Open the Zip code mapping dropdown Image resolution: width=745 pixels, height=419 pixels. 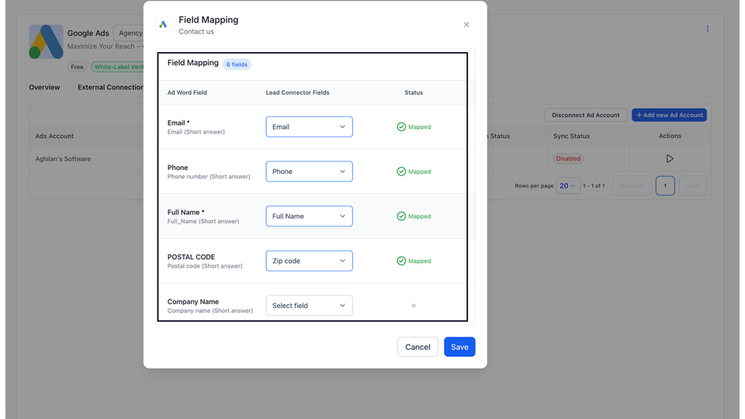(309, 261)
